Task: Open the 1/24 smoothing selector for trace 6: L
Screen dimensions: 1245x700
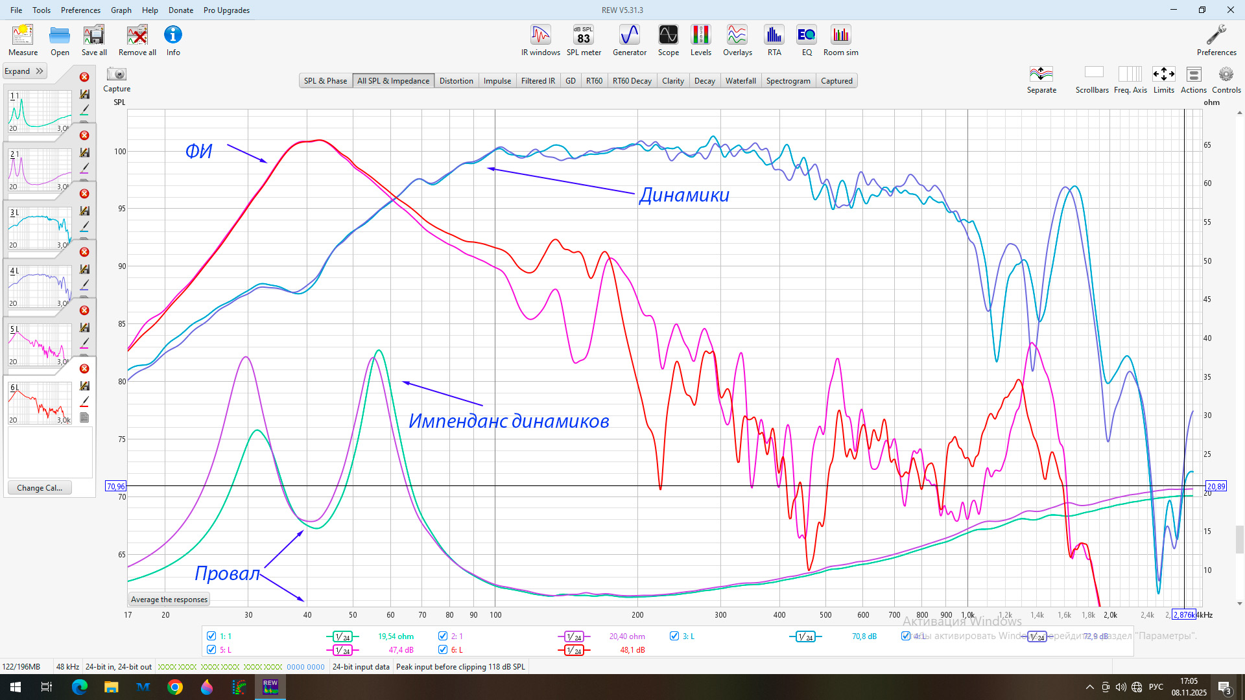Action: click(573, 650)
